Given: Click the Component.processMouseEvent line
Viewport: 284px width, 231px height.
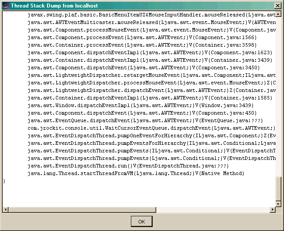Looking at the screenshot, I should (152, 30).
